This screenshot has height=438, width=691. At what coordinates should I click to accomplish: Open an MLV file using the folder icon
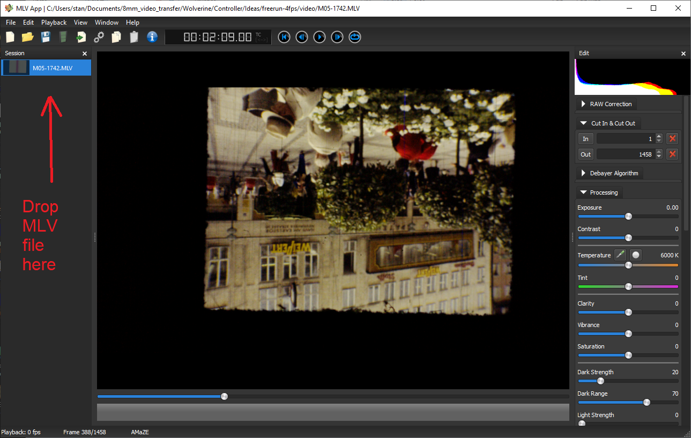coord(27,37)
